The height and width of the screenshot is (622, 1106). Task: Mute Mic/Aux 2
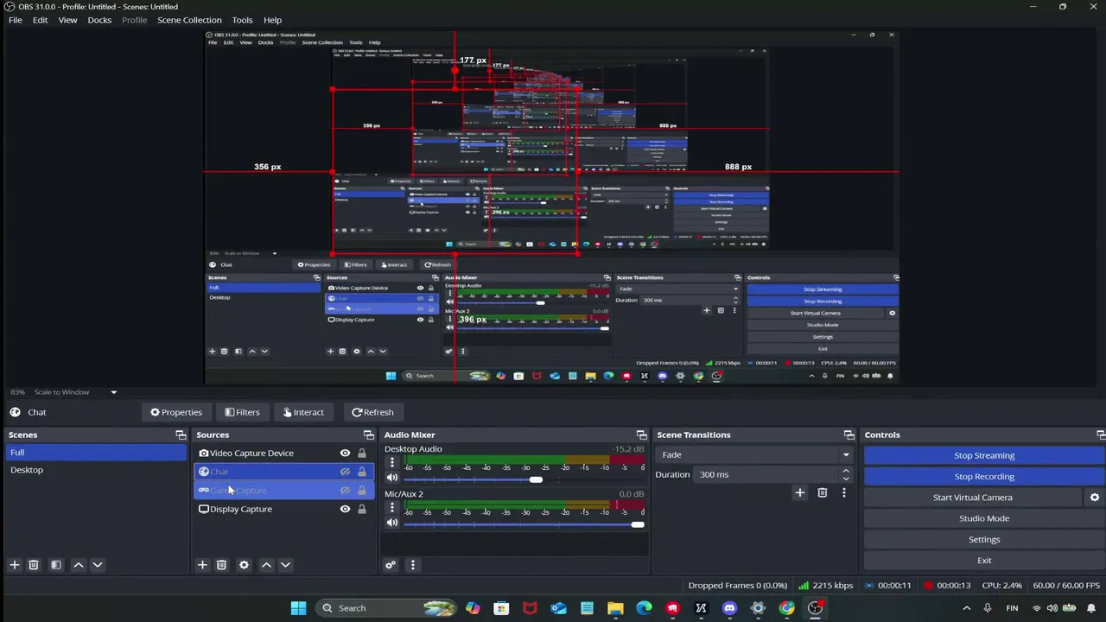[392, 524]
